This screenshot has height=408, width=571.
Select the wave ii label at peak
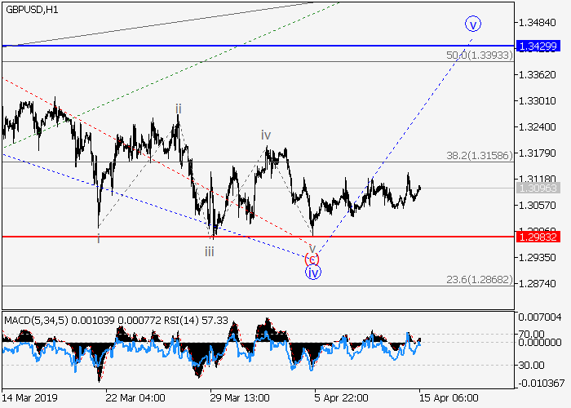tap(178, 109)
